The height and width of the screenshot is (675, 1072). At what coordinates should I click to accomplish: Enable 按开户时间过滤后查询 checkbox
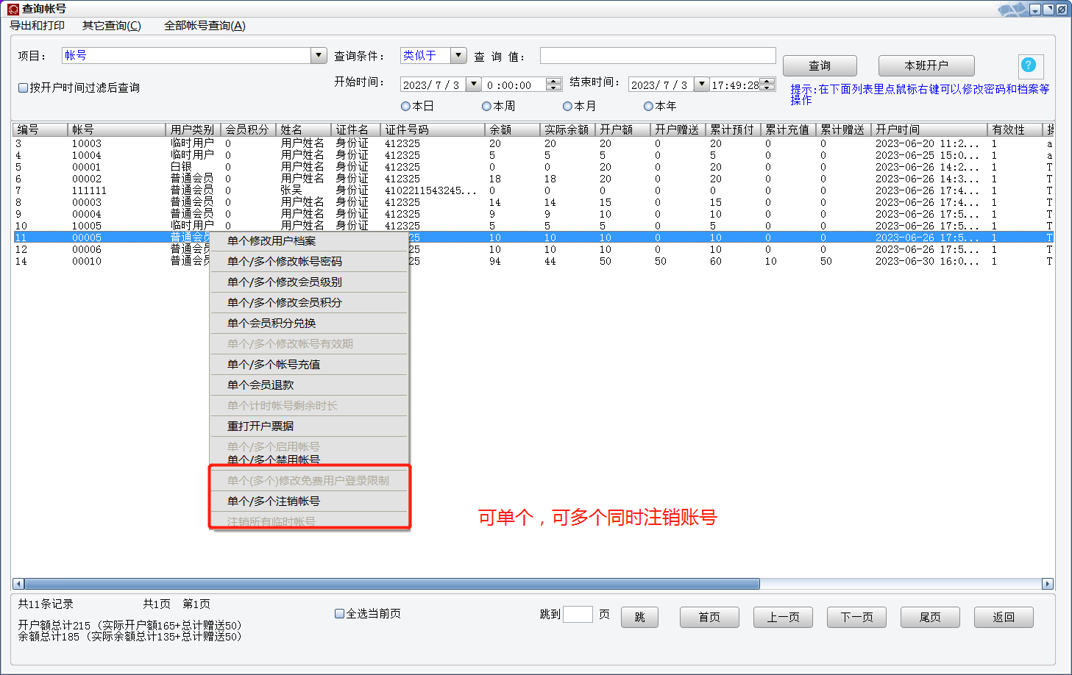(x=24, y=87)
